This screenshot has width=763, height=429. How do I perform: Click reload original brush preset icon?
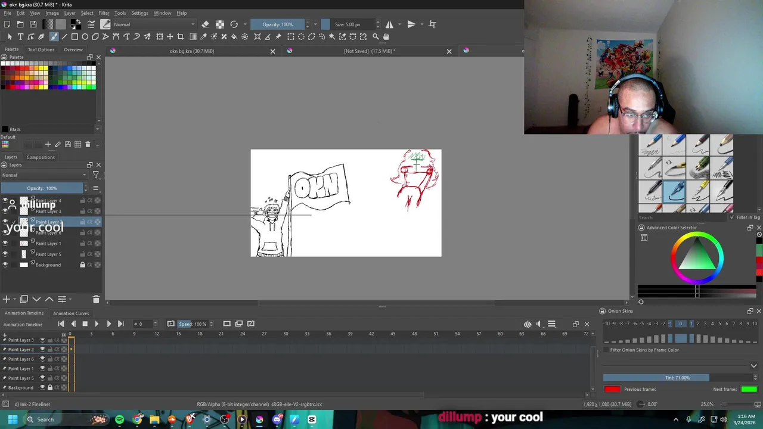(x=234, y=24)
